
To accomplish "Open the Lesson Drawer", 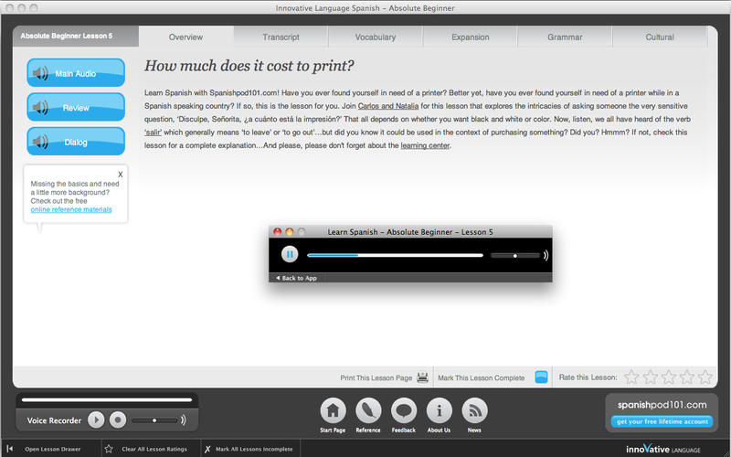I will [x=53, y=449].
